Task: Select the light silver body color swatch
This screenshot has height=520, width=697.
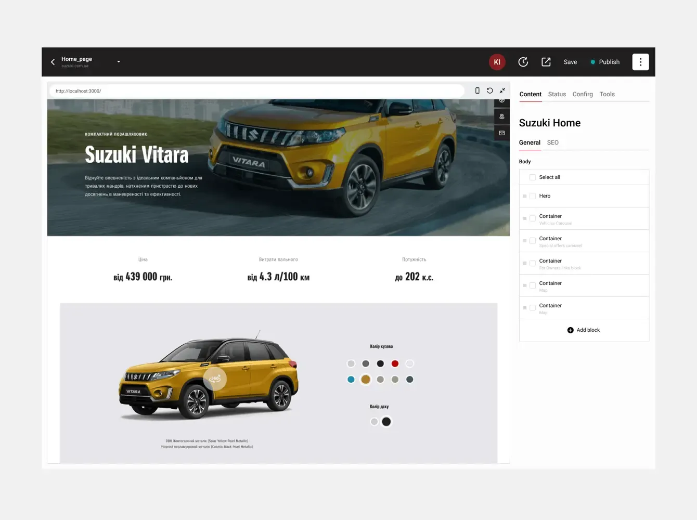Action: click(351, 363)
